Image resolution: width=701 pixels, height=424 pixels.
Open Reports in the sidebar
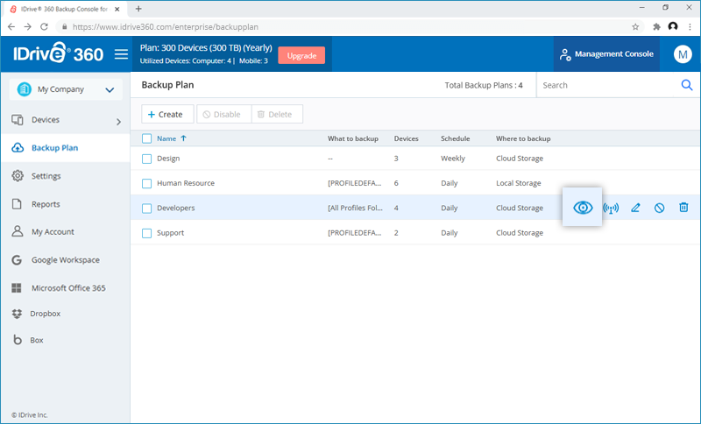coord(46,204)
